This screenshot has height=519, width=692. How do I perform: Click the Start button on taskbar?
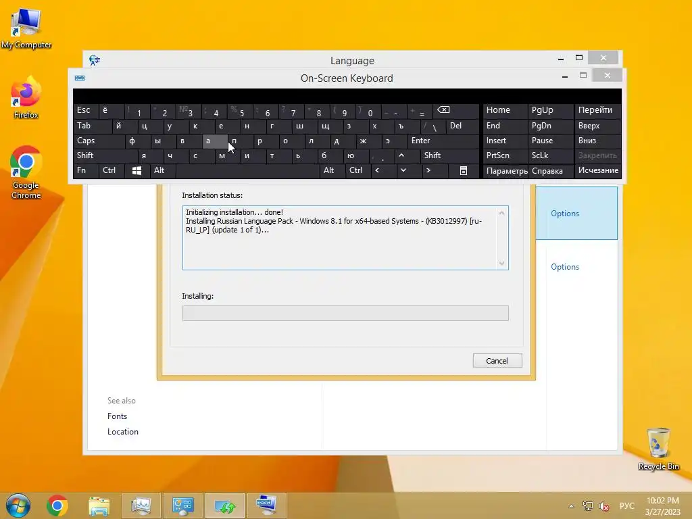[18, 505]
